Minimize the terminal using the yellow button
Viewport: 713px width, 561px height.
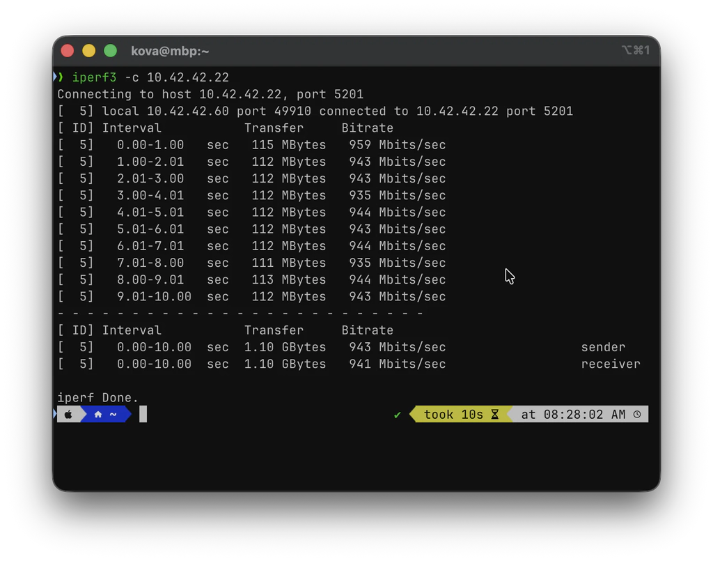click(x=88, y=50)
